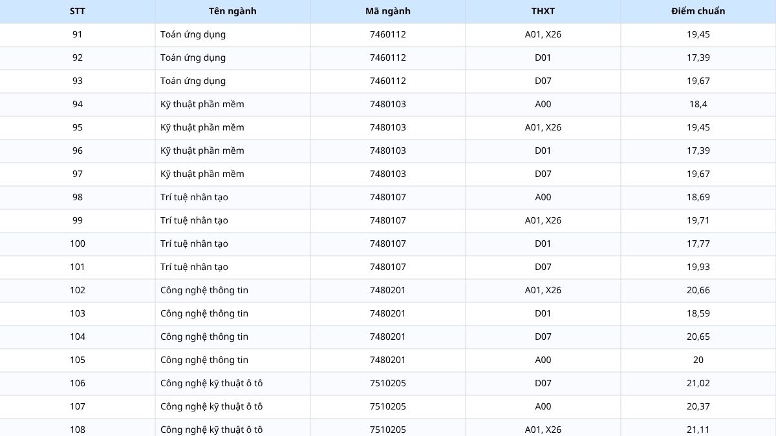Click code 7480107 in row 100
This screenshot has width=776, height=436.
tap(388, 244)
